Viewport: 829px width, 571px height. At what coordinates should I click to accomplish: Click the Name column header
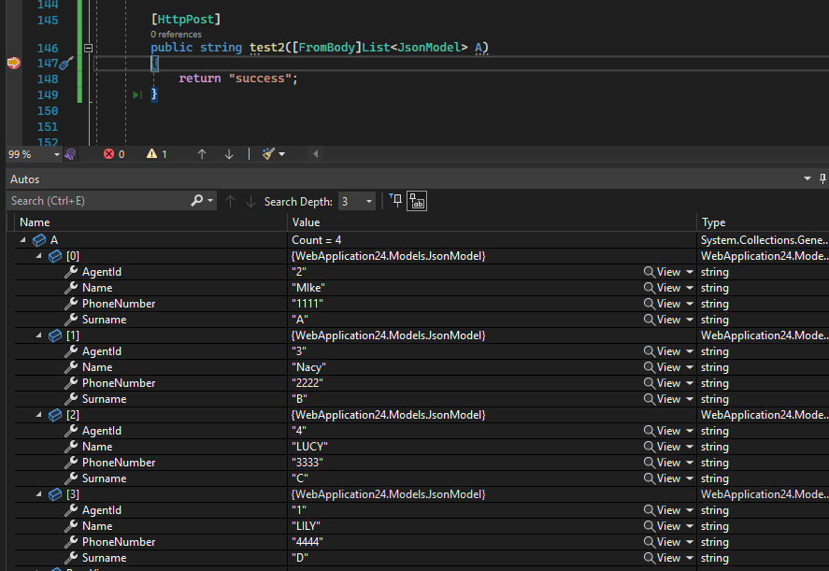[35, 222]
